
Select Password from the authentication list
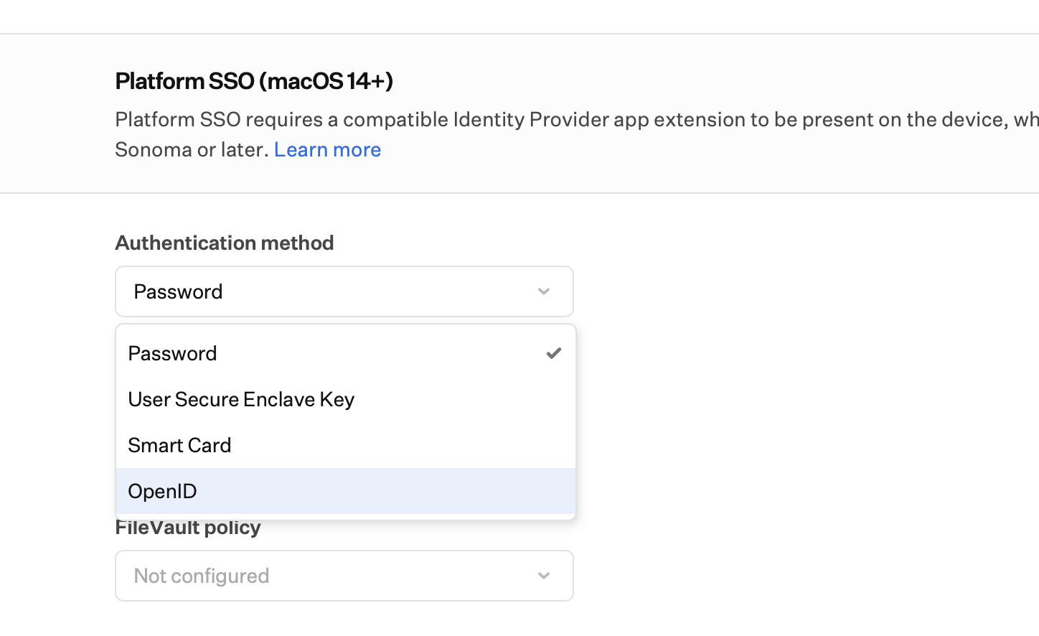point(345,353)
